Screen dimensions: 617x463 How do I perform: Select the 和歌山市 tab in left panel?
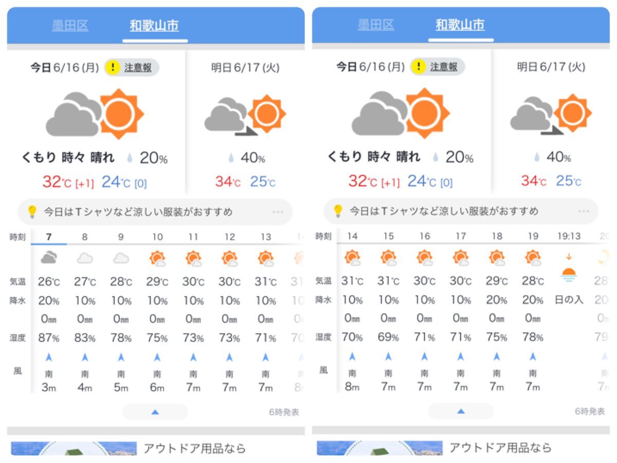[x=154, y=26]
